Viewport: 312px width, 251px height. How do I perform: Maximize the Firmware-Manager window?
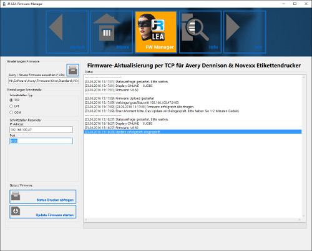tap(295, 4)
